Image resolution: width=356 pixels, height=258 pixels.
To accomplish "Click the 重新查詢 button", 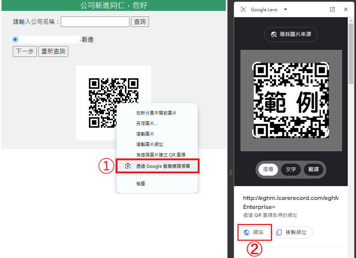I will coord(53,51).
